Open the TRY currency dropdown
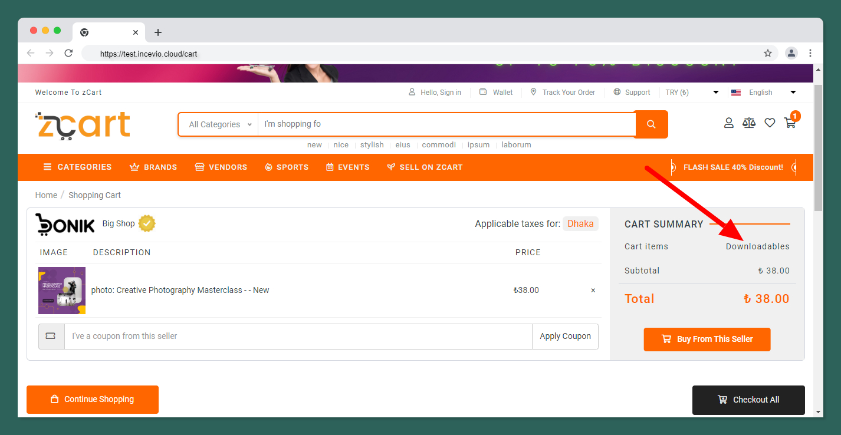841x435 pixels. point(691,93)
